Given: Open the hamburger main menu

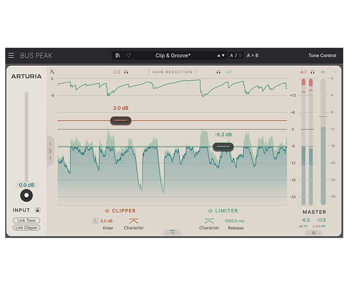Looking at the screenshot, I should [x=11, y=56].
